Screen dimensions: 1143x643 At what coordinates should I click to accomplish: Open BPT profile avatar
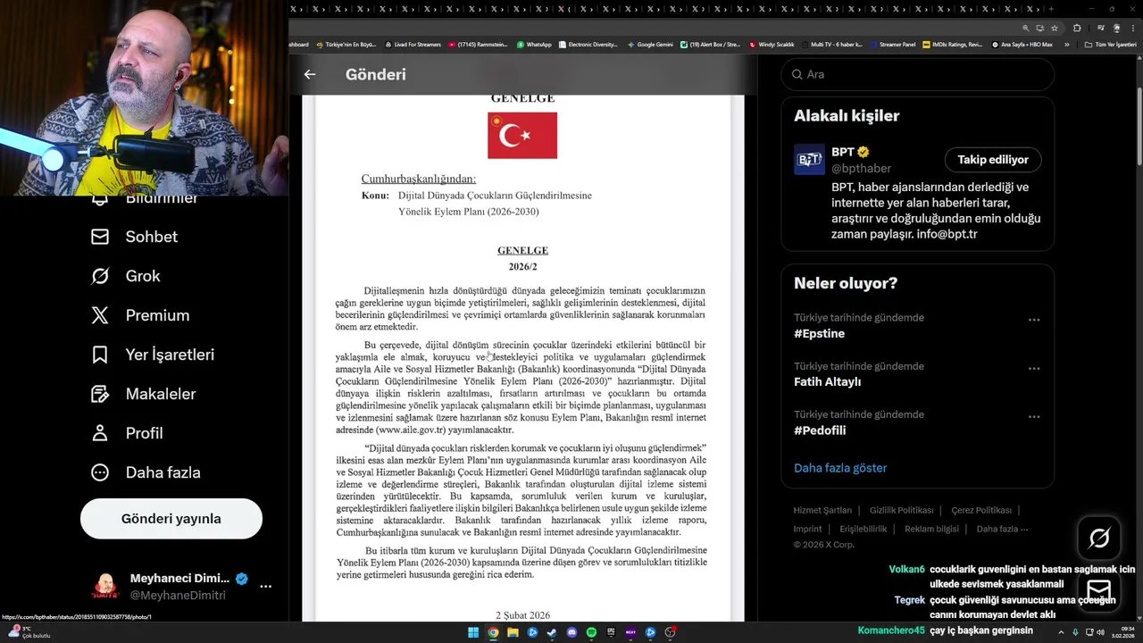point(809,160)
